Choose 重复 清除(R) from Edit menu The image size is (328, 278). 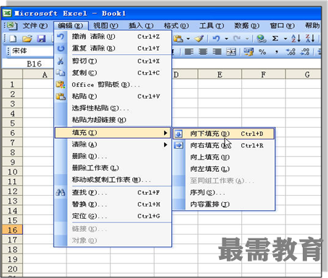coord(113,48)
